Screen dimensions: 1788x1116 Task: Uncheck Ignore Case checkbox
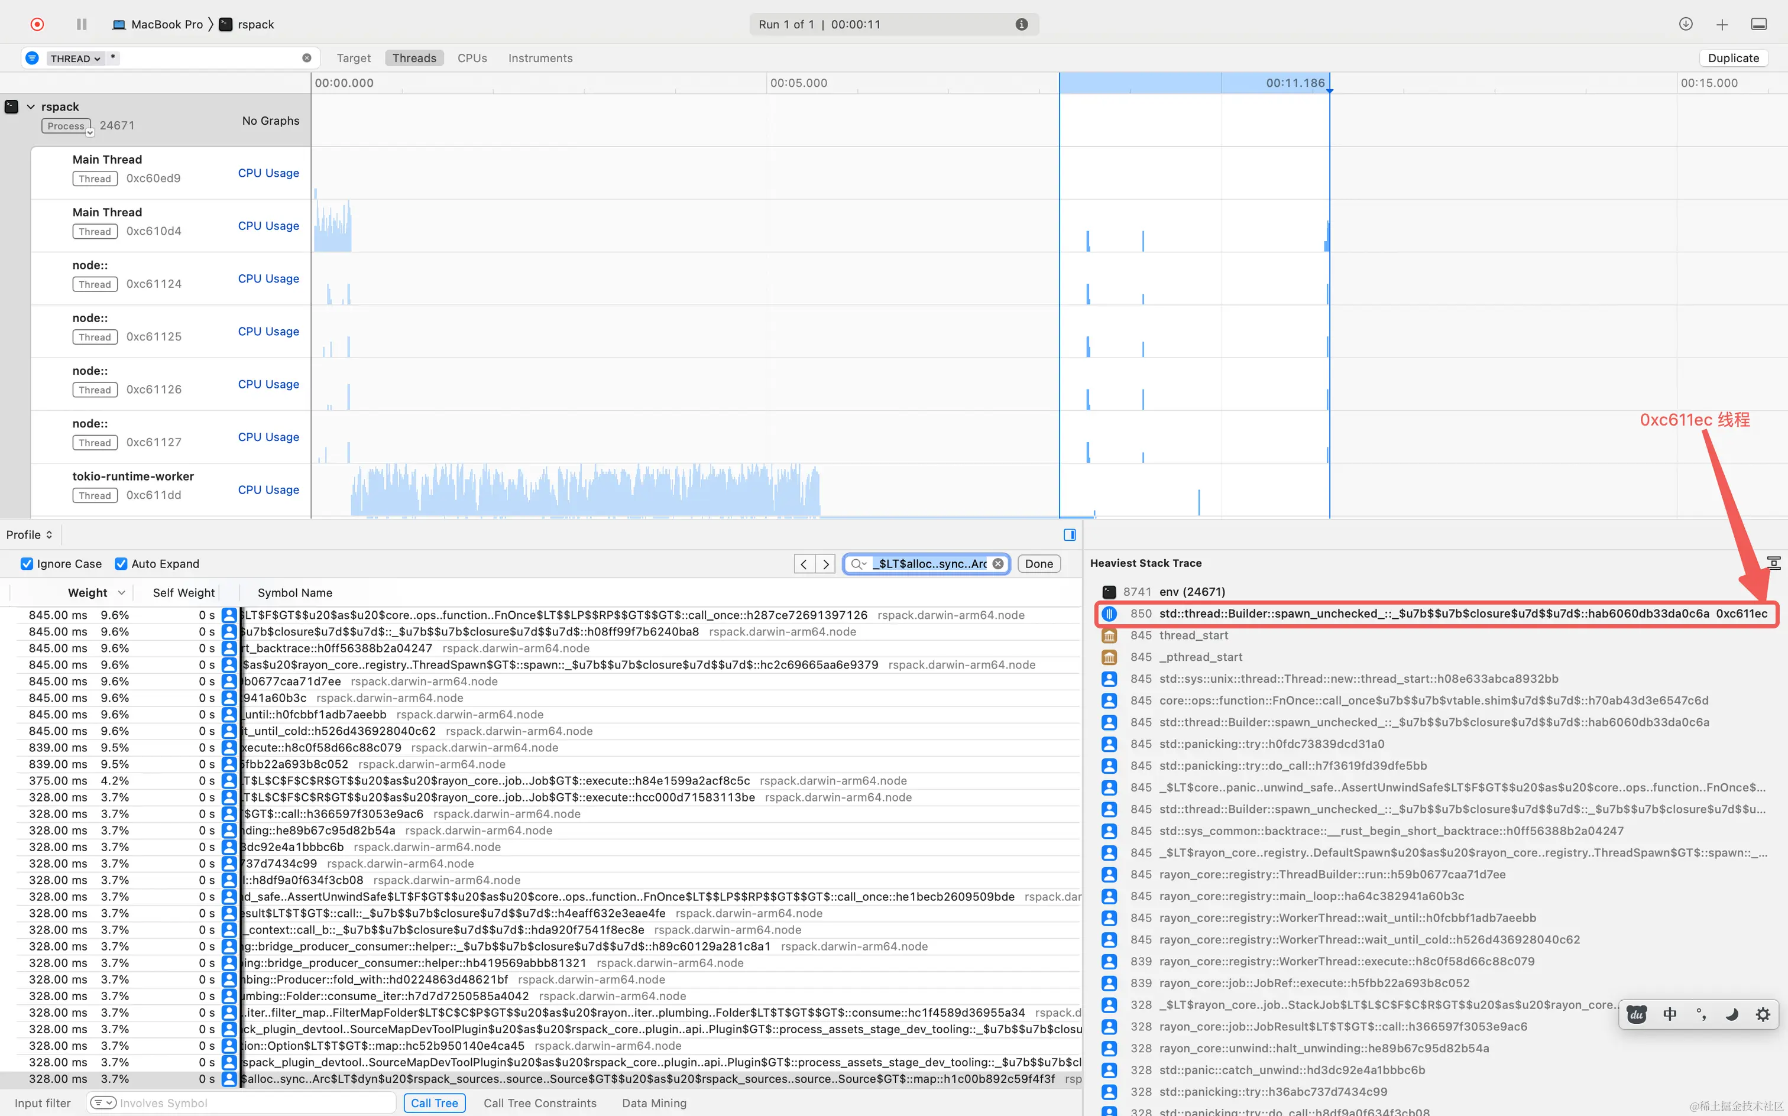coord(27,564)
